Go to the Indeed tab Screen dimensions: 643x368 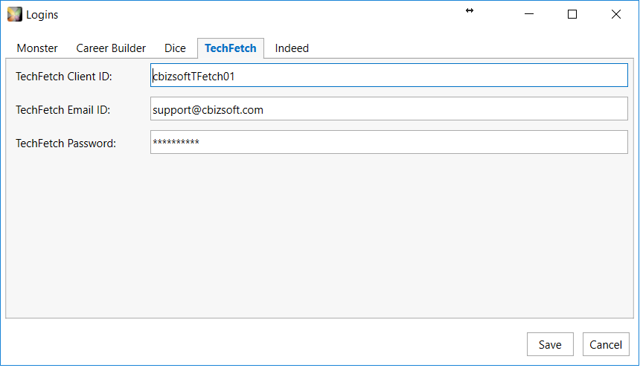tap(292, 48)
